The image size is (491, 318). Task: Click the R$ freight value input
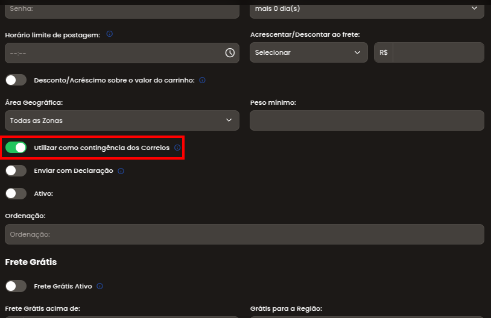tap(439, 52)
